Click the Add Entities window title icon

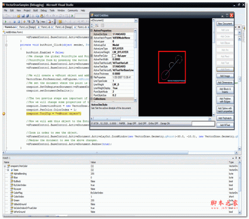(x=92, y=15)
